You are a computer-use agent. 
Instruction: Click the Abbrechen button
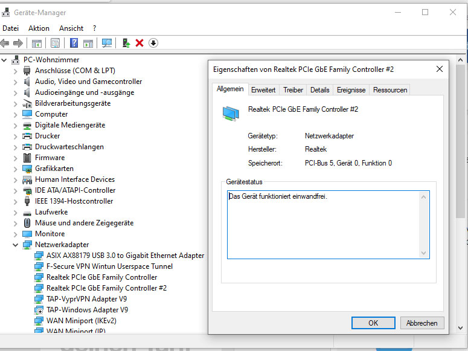(x=422, y=323)
